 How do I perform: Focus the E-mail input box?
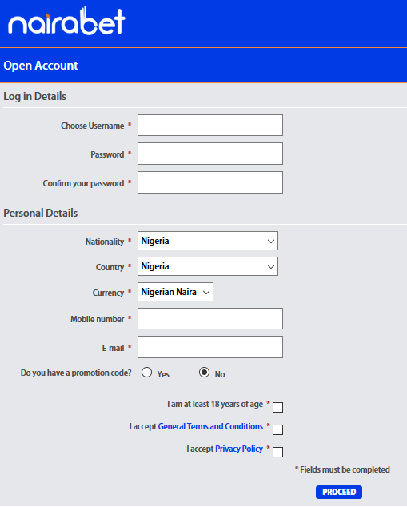(210, 347)
